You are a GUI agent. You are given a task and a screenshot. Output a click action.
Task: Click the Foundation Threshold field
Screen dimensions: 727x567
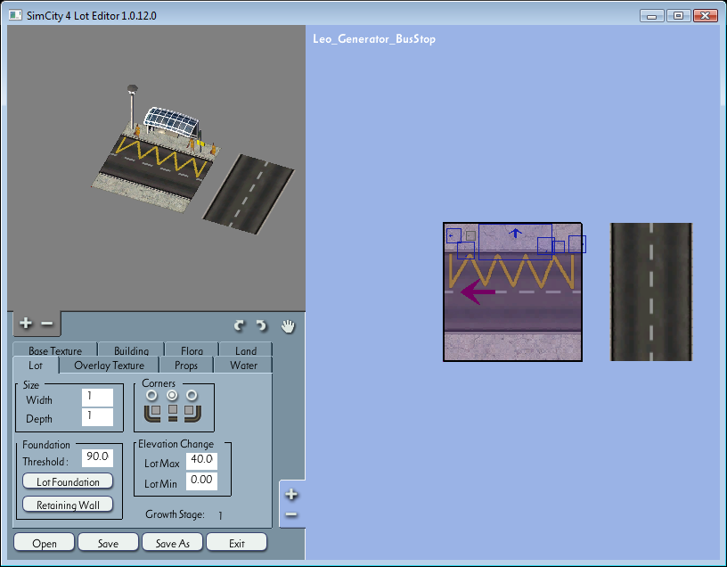pyautogui.click(x=97, y=457)
